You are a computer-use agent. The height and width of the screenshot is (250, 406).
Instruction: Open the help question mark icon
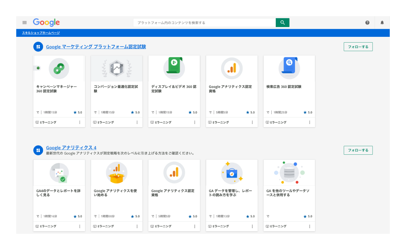pos(367,22)
